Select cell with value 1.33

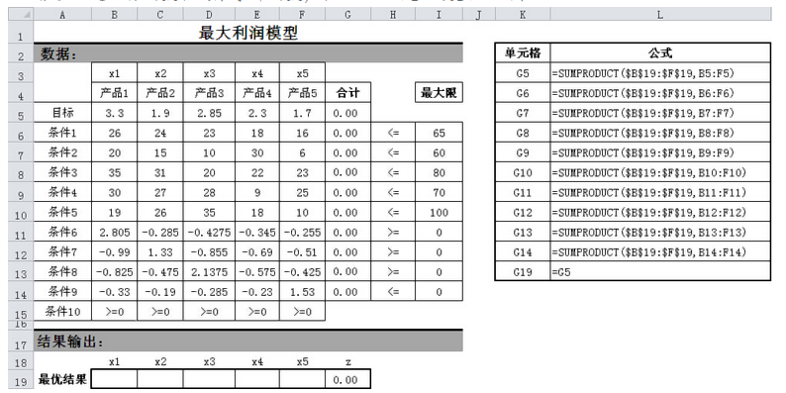(x=160, y=252)
